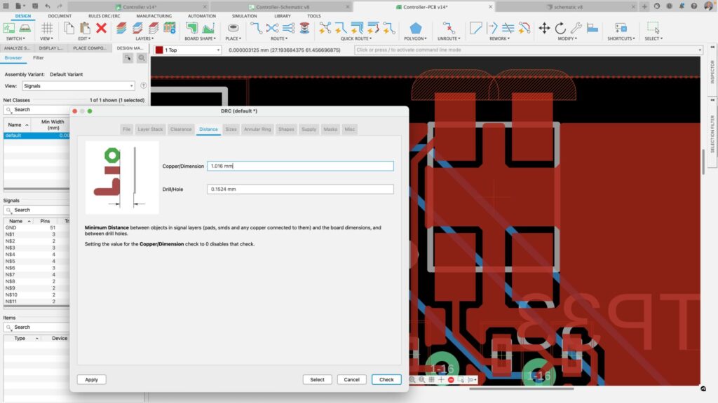718x403 pixels.
Task: Click the red Top layer color swatch
Action: click(159, 50)
